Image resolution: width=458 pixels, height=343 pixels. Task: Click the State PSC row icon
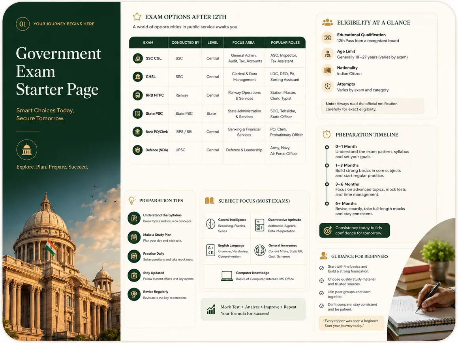pos(137,114)
